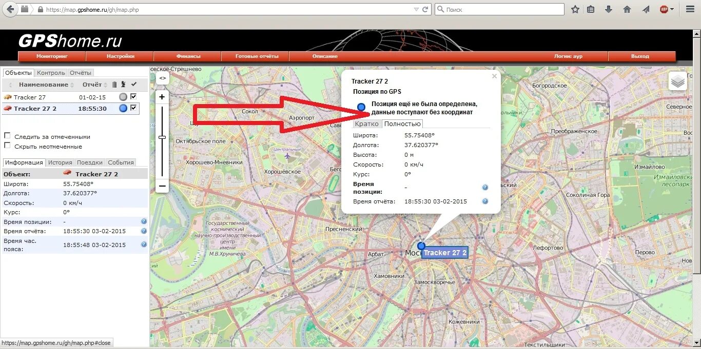Click the Выход logout button
This screenshot has width=701, height=349.
pyautogui.click(x=640, y=56)
